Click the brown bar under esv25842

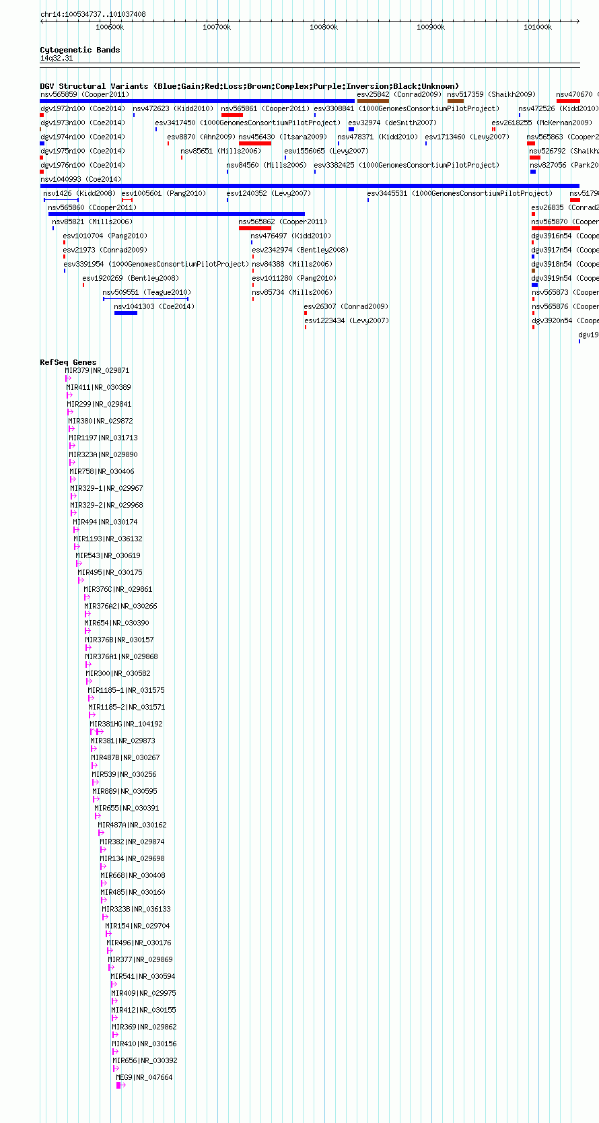point(374,101)
